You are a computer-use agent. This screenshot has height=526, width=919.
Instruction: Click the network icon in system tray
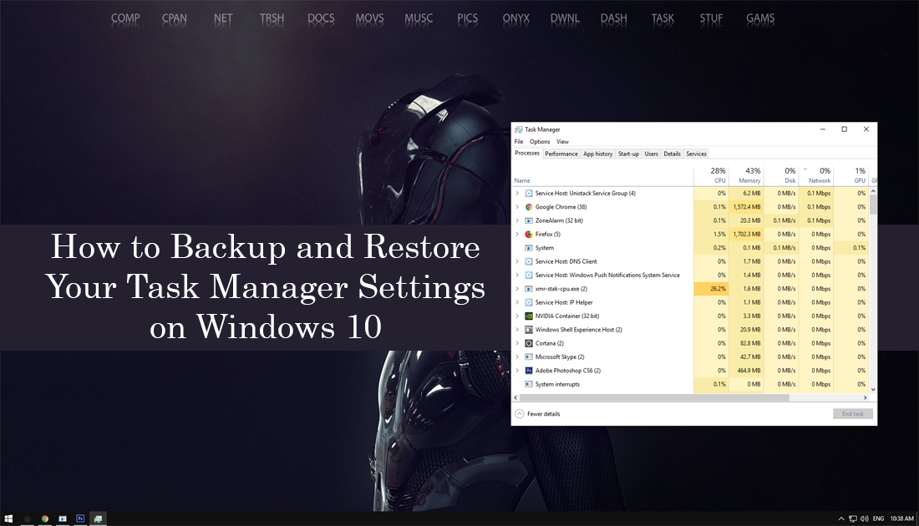coord(853,518)
